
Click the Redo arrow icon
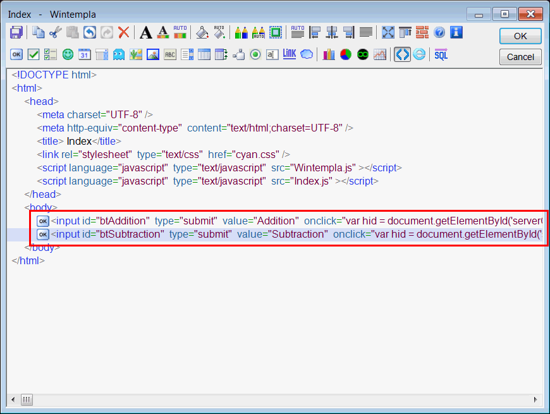[x=107, y=33]
